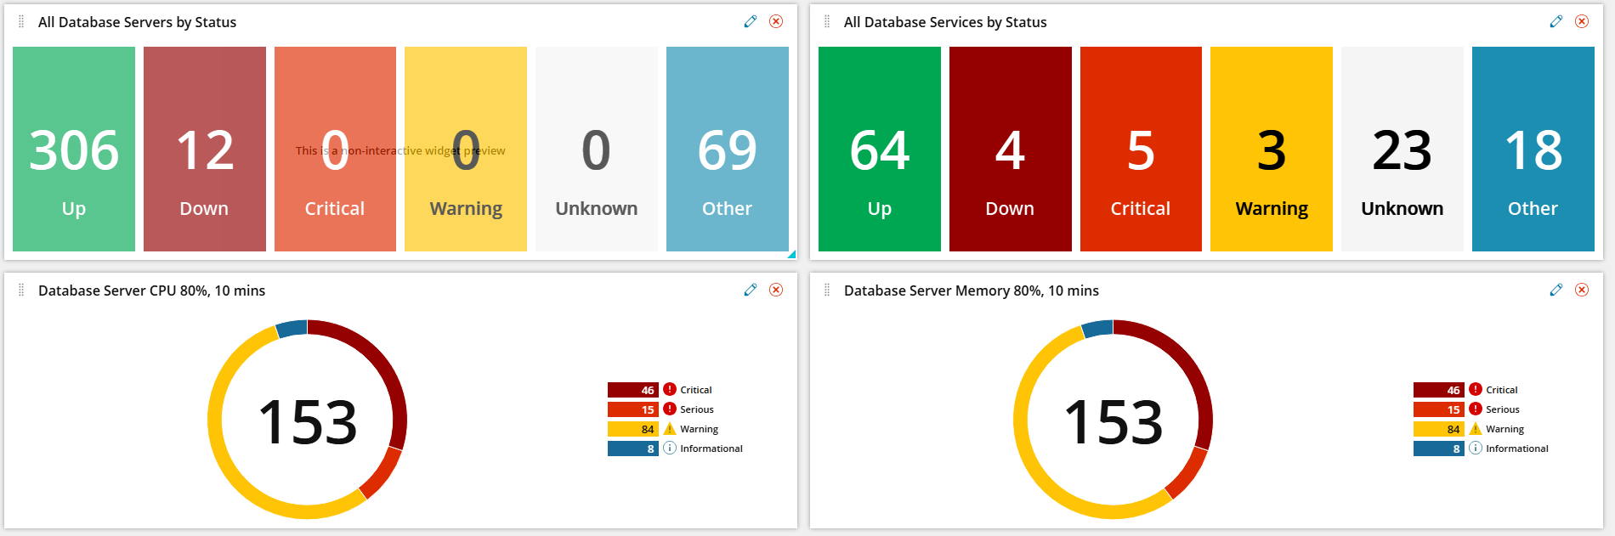Click edit pencil on Database Server CPU widget
Viewport: 1615px width, 536px height.
(x=750, y=290)
